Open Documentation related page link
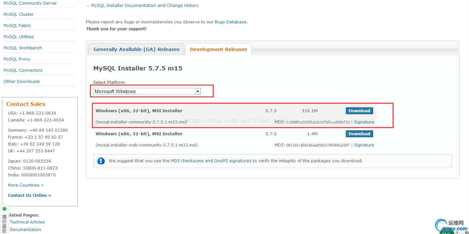469x234 pixels. click(25, 230)
